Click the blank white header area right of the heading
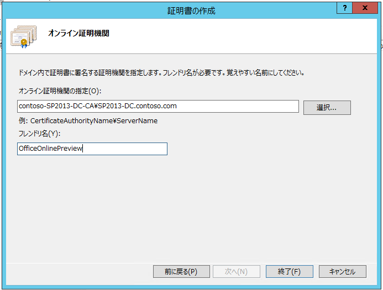The width and height of the screenshot is (383, 290). (249, 36)
